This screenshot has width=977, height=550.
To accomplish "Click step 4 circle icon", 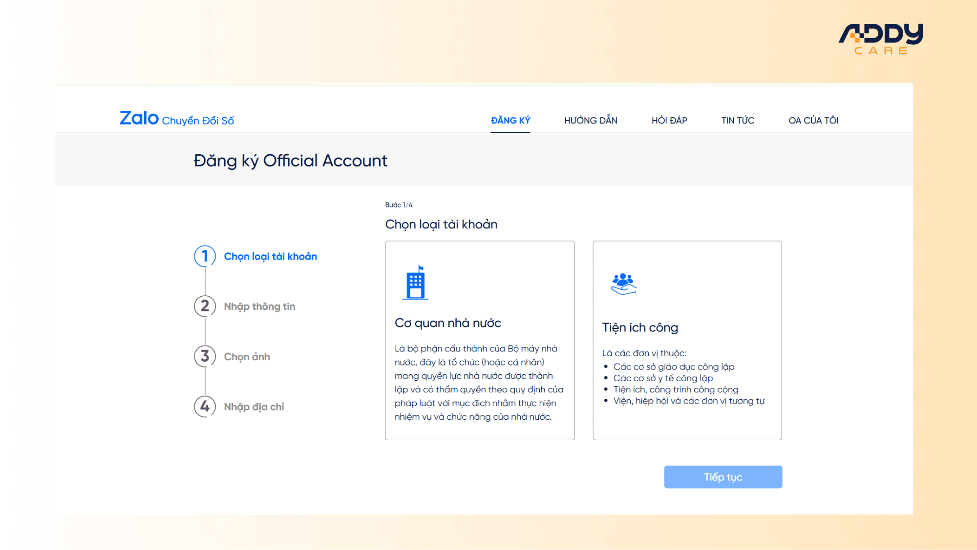I will tap(205, 407).
